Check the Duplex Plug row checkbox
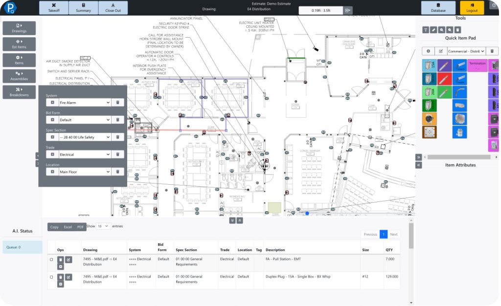 coord(51,277)
